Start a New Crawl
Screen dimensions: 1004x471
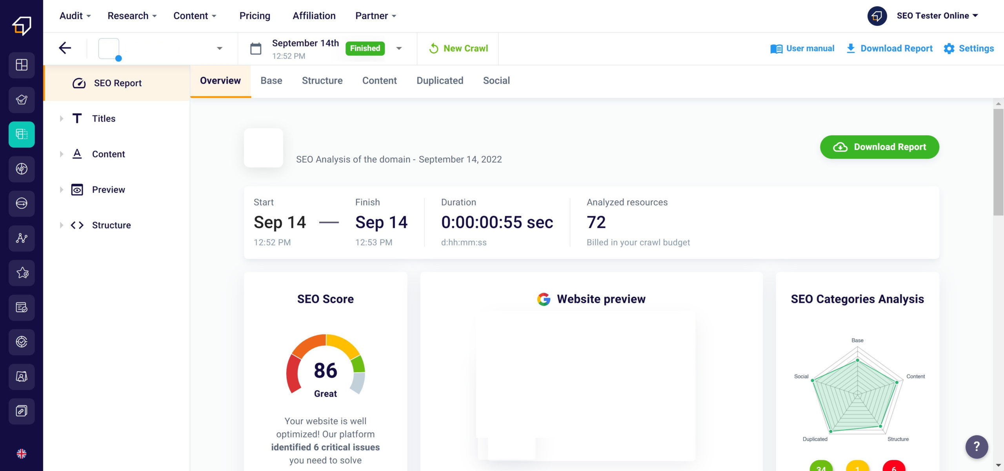[x=458, y=49]
